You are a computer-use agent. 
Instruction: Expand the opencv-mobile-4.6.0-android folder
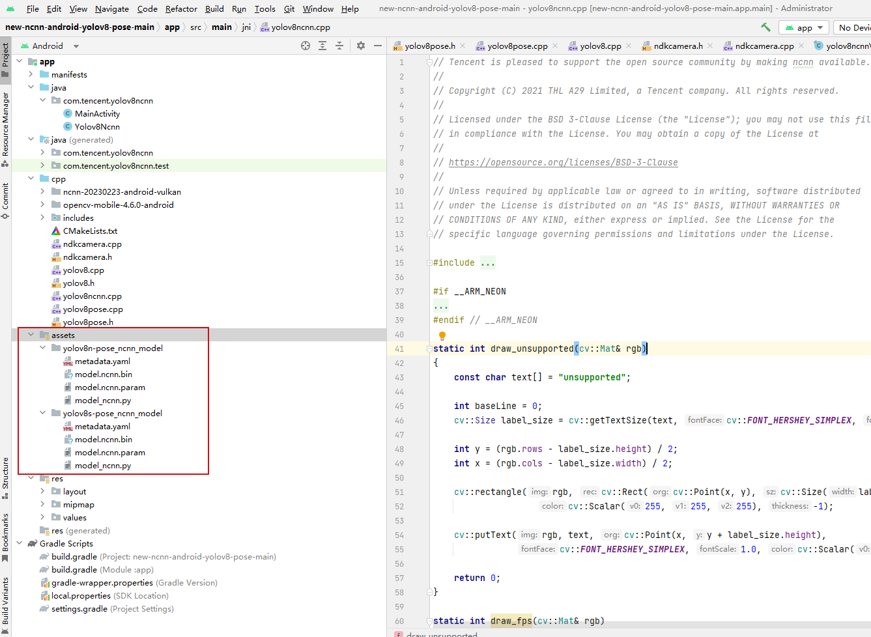tap(42, 205)
